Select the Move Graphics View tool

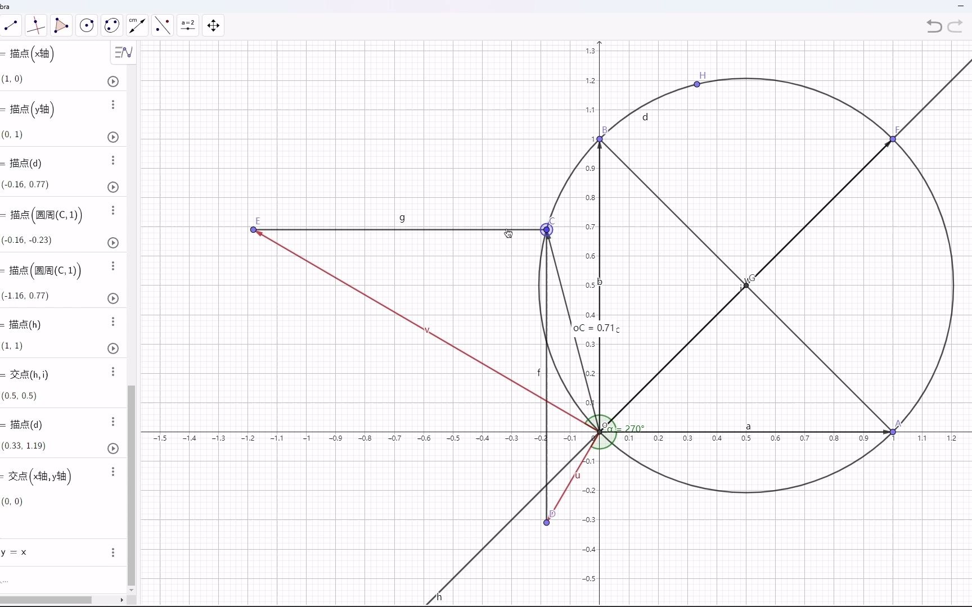click(213, 25)
